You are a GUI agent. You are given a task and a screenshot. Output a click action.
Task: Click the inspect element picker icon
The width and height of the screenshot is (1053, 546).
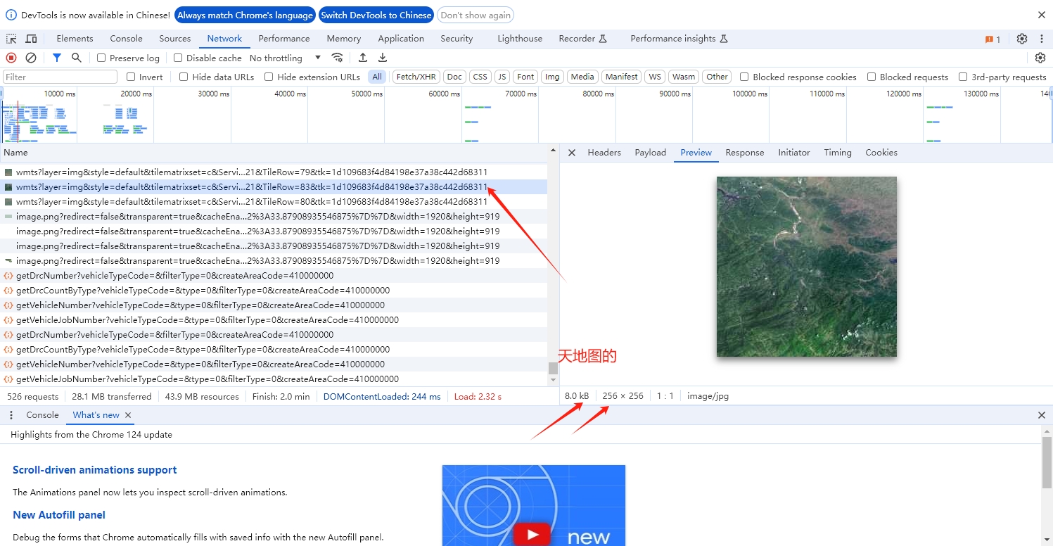coord(11,39)
